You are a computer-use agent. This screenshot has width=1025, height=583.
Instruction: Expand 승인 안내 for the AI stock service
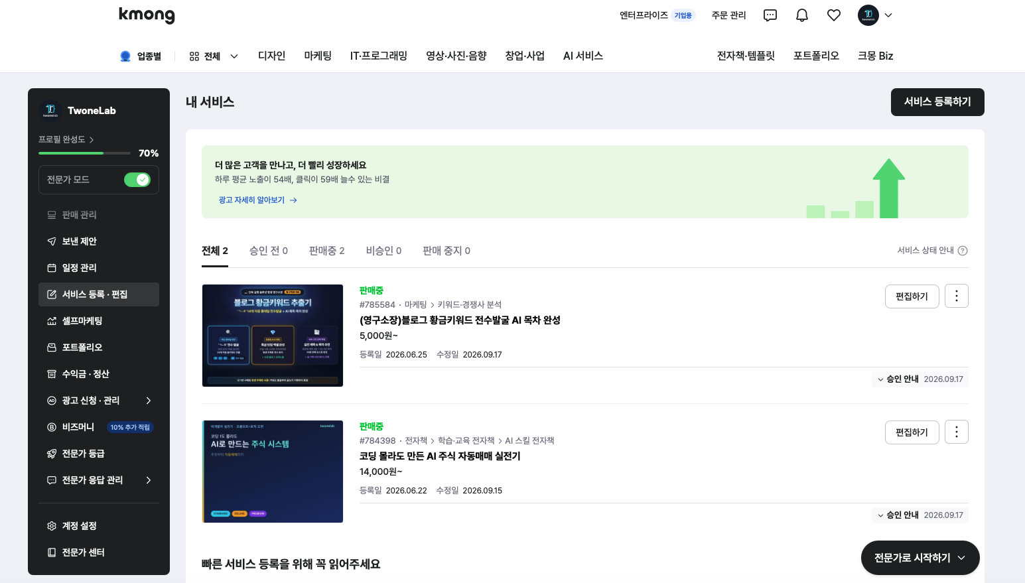(920, 515)
